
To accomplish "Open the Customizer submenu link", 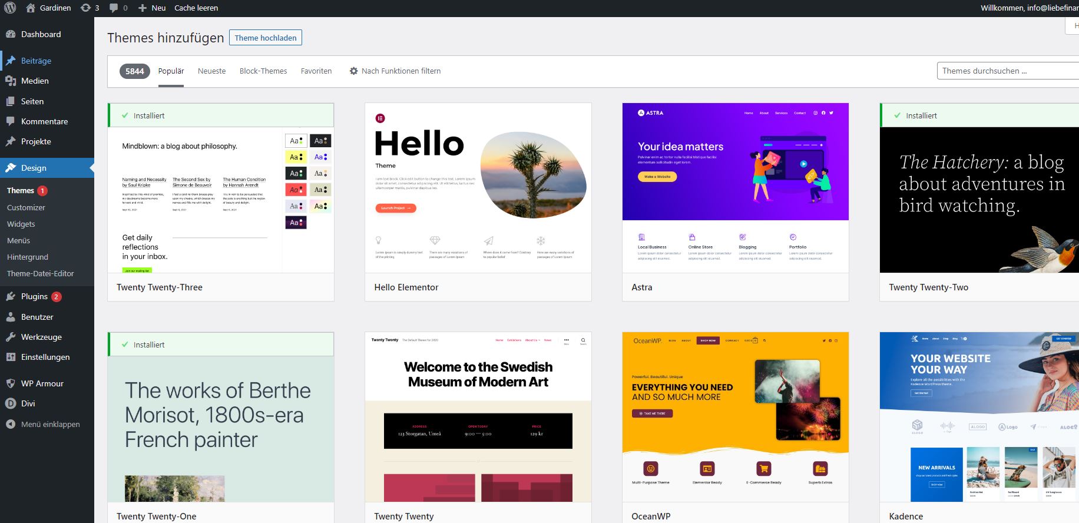I will [26, 207].
